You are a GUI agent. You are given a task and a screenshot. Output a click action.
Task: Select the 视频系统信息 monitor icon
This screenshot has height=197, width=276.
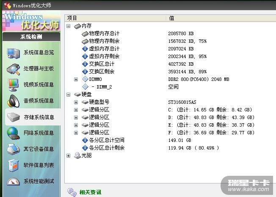(x=13, y=85)
